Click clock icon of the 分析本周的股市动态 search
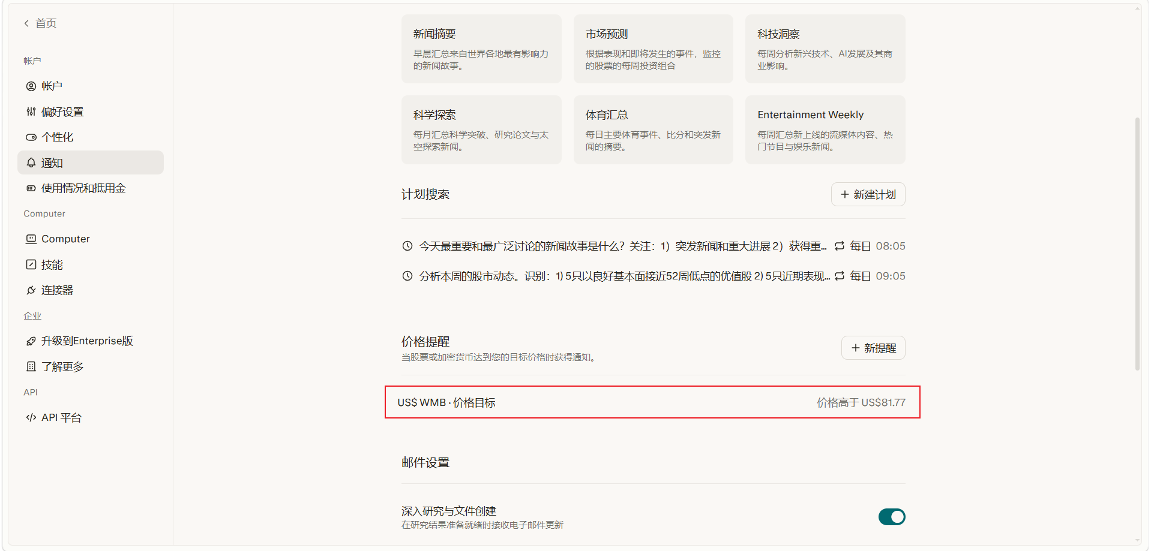The width and height of the screenshot is (1151, 551). click(407, 276)
